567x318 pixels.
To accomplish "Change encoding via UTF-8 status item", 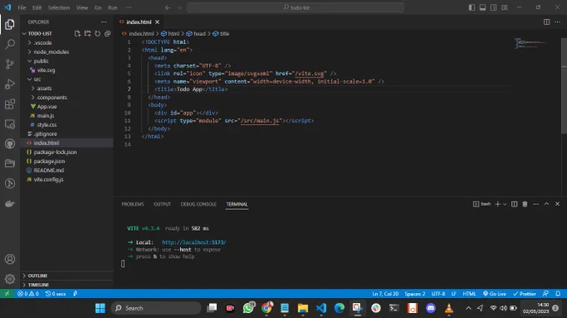I will [x=439, y=294].
